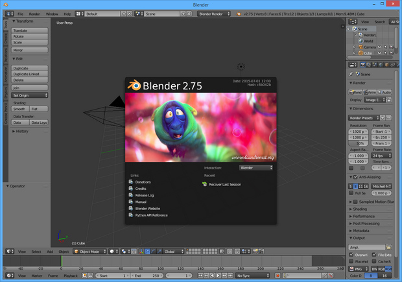402x282 pixels.
Task: Open the Python API Reference link
Action: (152, 215)
